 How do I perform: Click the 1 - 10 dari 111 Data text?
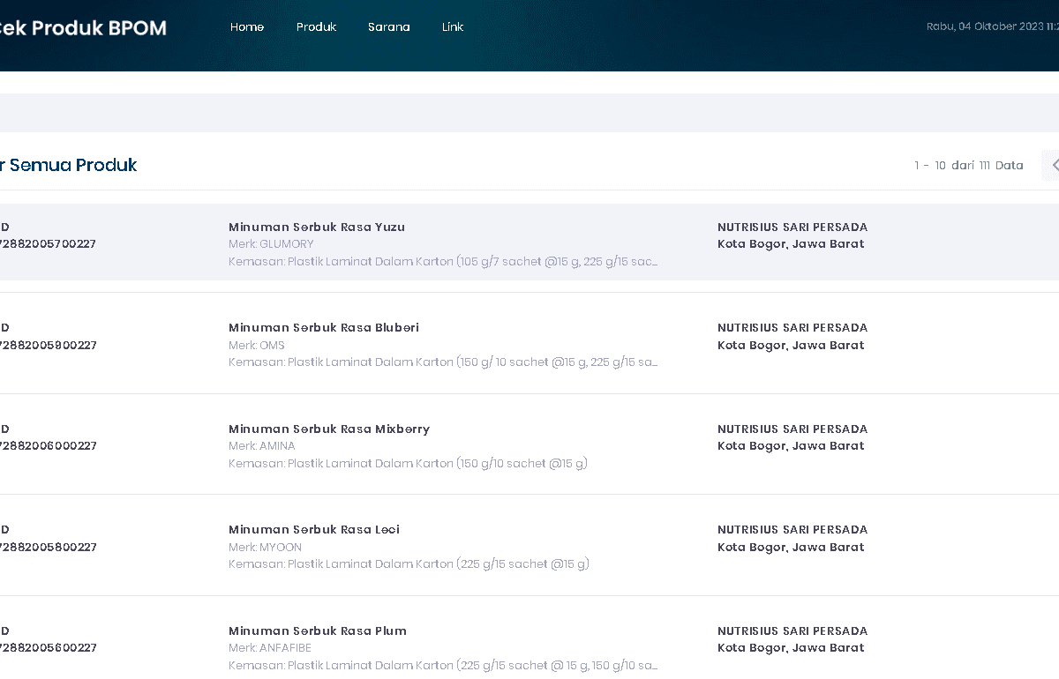pos(969,166)
